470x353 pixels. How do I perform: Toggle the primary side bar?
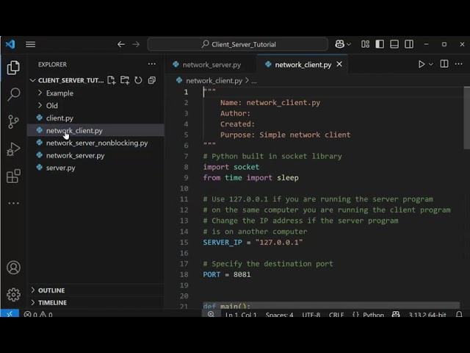(x=380, y=44)
